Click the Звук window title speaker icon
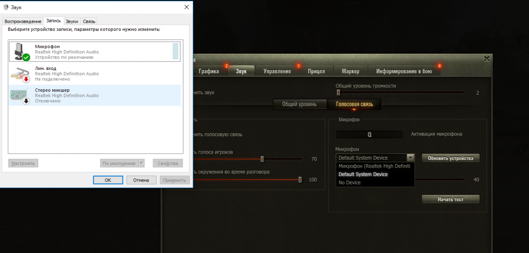Image resolution: width=529 pixels, height=253 pixels. tap(5, 7)
